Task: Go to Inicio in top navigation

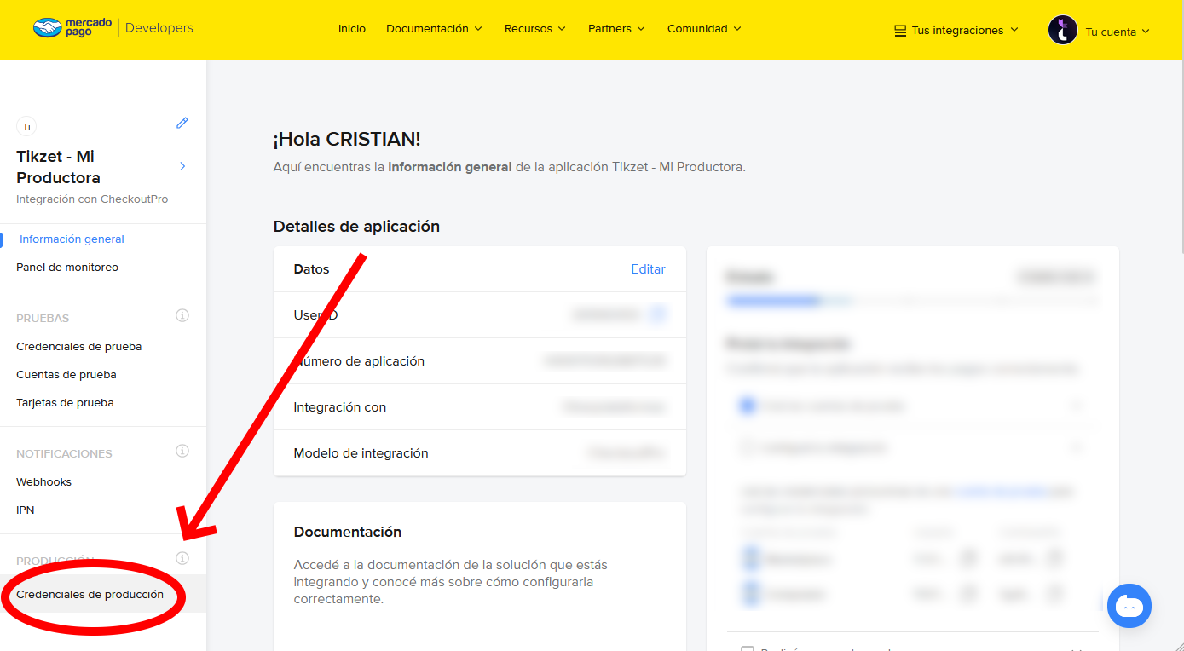Action: pos(352,28)
